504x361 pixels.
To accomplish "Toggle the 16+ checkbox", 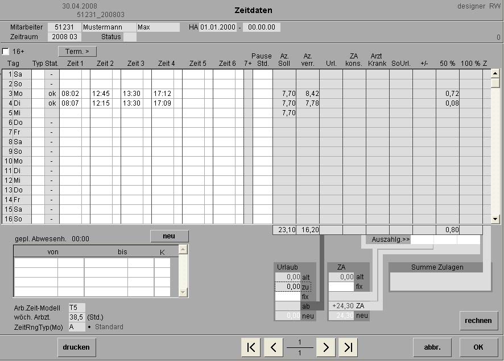I will [x=6, y=52].
